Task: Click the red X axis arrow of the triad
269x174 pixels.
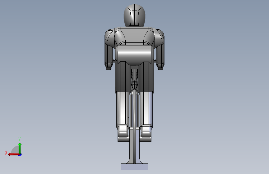Action: [13, 154]
